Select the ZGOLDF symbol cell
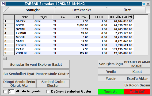 pos(24,53)
